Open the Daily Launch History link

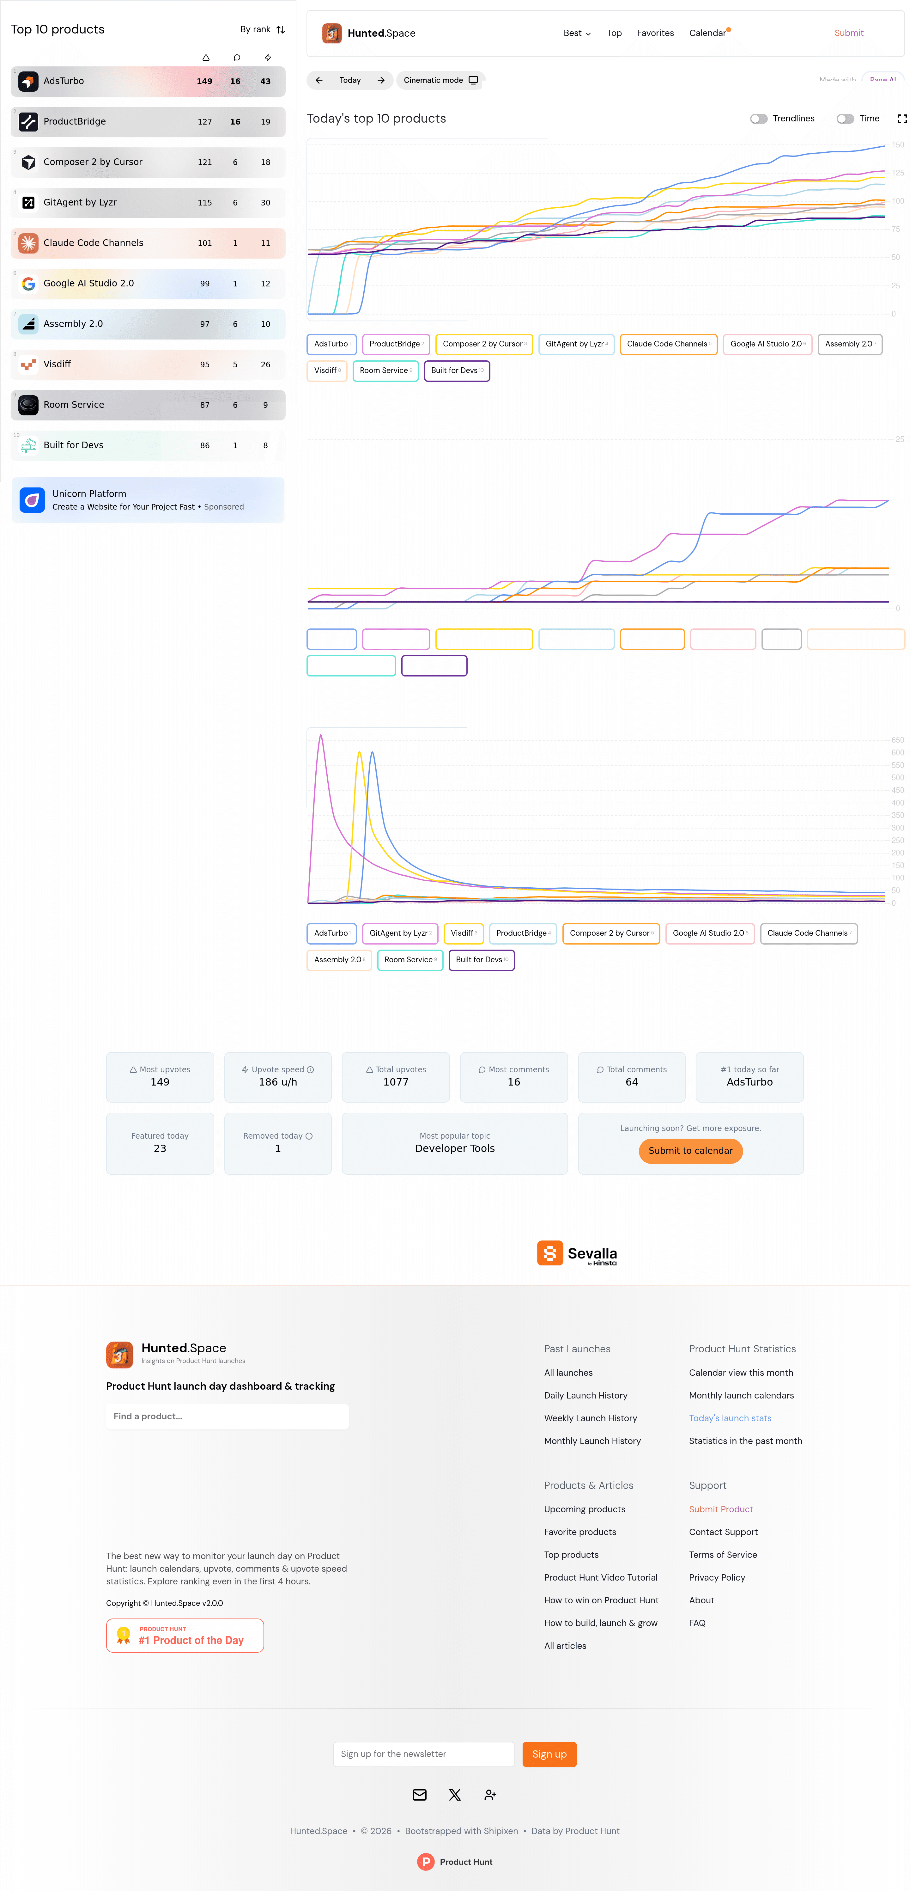(585, 1395)
